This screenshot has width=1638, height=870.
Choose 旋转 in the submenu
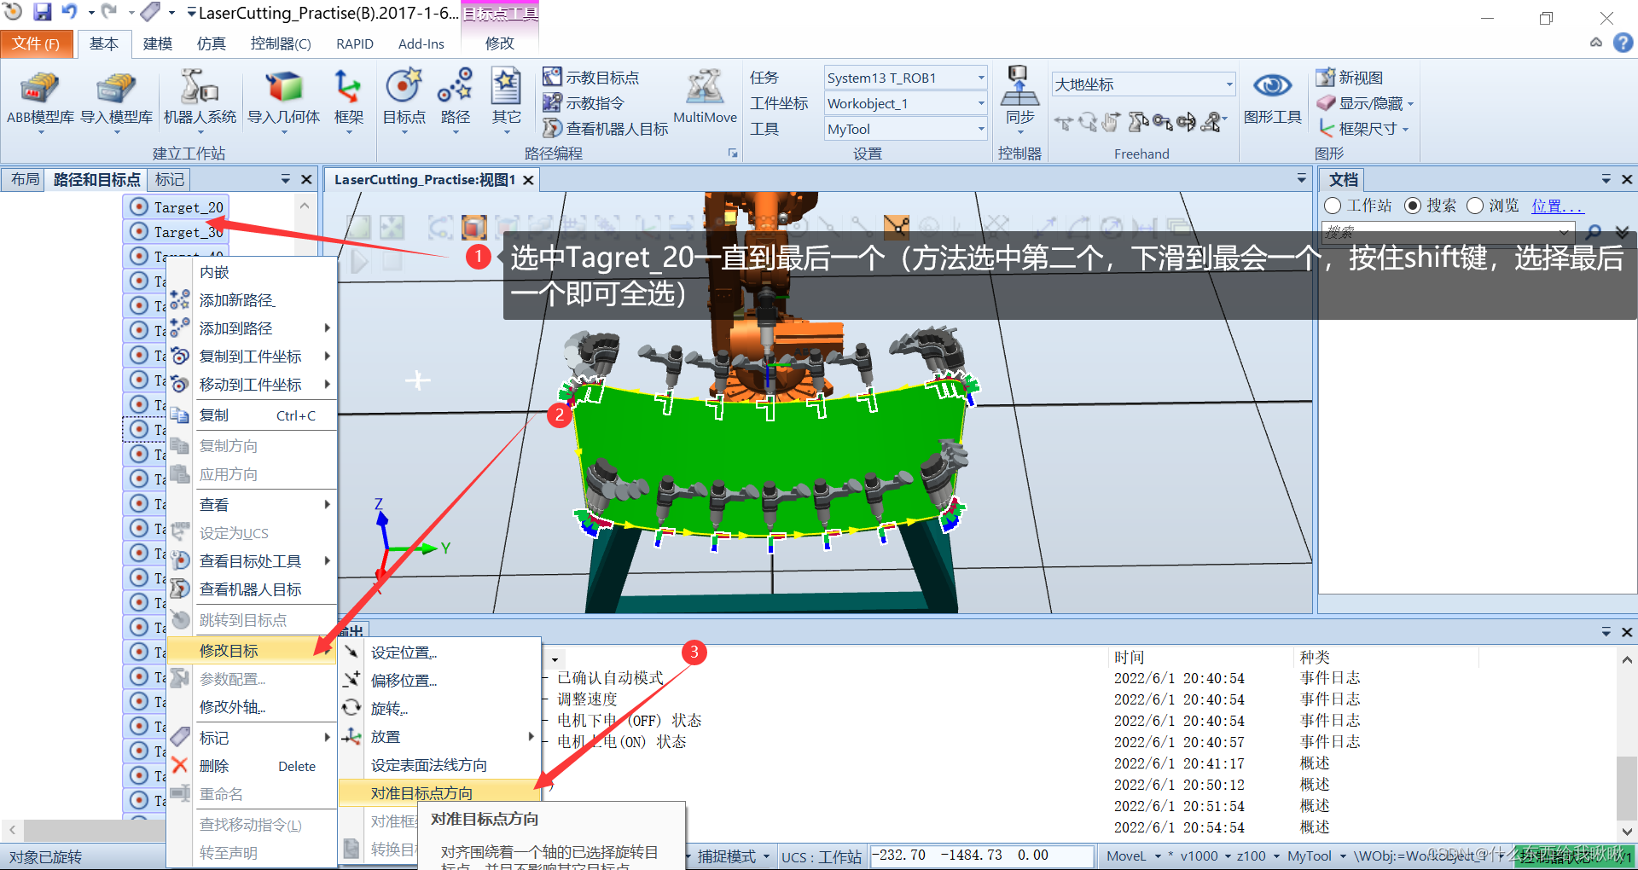[439, 709]
